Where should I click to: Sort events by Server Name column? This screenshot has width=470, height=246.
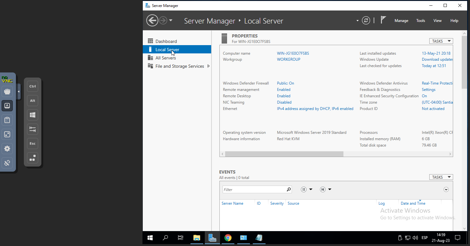(232, 203)
